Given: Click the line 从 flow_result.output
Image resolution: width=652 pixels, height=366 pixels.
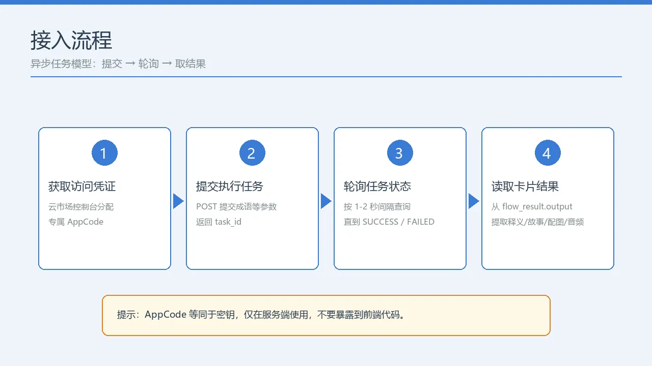Looking at the screenshot, I should pos(532,206).
